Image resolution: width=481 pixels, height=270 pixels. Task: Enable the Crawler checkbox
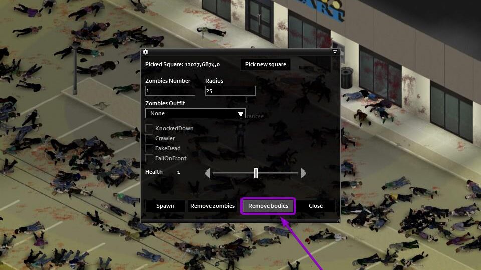pos(149,138)
